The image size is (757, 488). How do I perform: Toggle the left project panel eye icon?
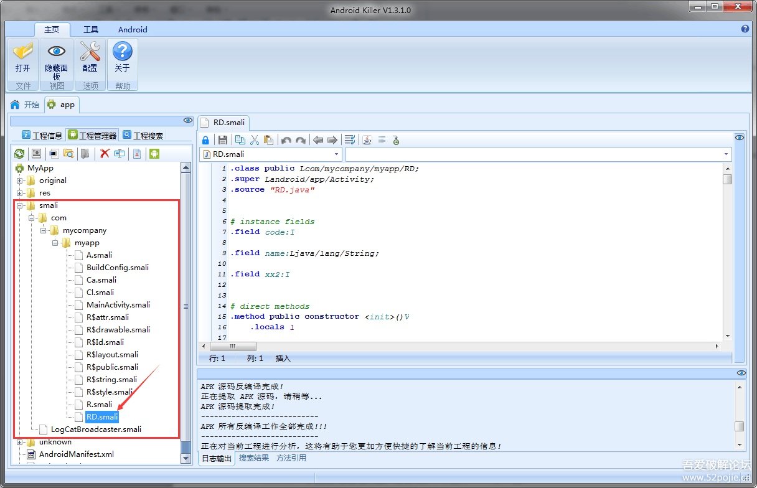pyautogui.click(x=187, y=120)
